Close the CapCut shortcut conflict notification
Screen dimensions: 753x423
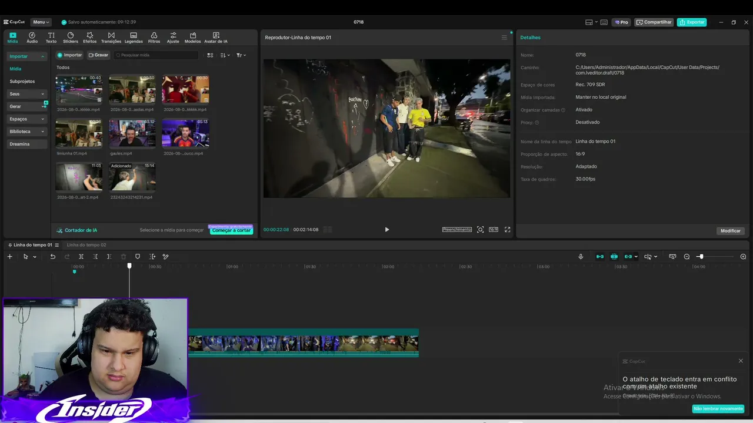741,361
